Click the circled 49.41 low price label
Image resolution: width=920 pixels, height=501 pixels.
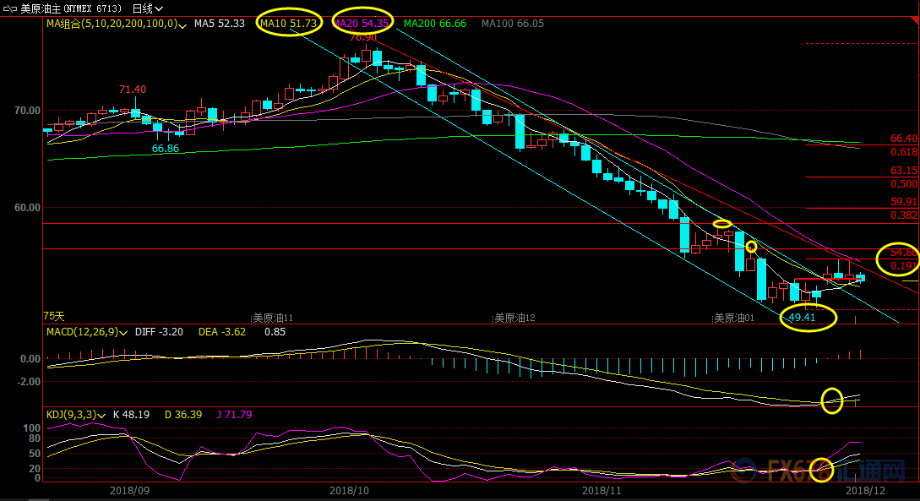[801, 318]
